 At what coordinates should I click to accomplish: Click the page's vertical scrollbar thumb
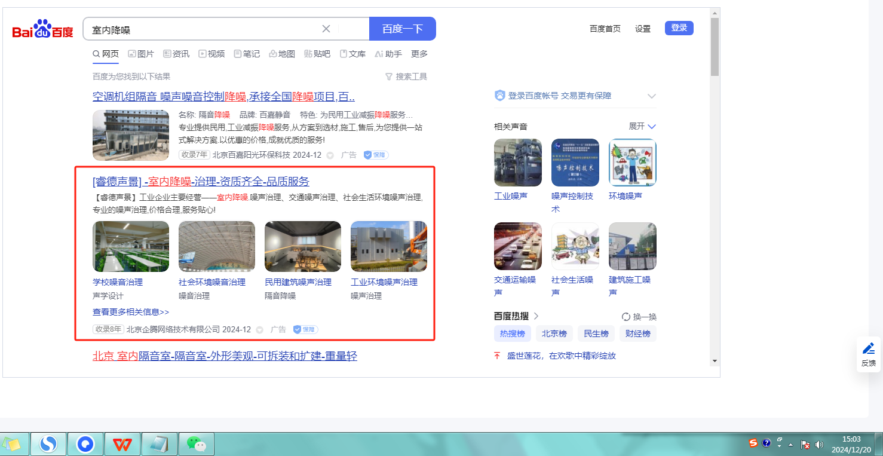click(715, 47)
